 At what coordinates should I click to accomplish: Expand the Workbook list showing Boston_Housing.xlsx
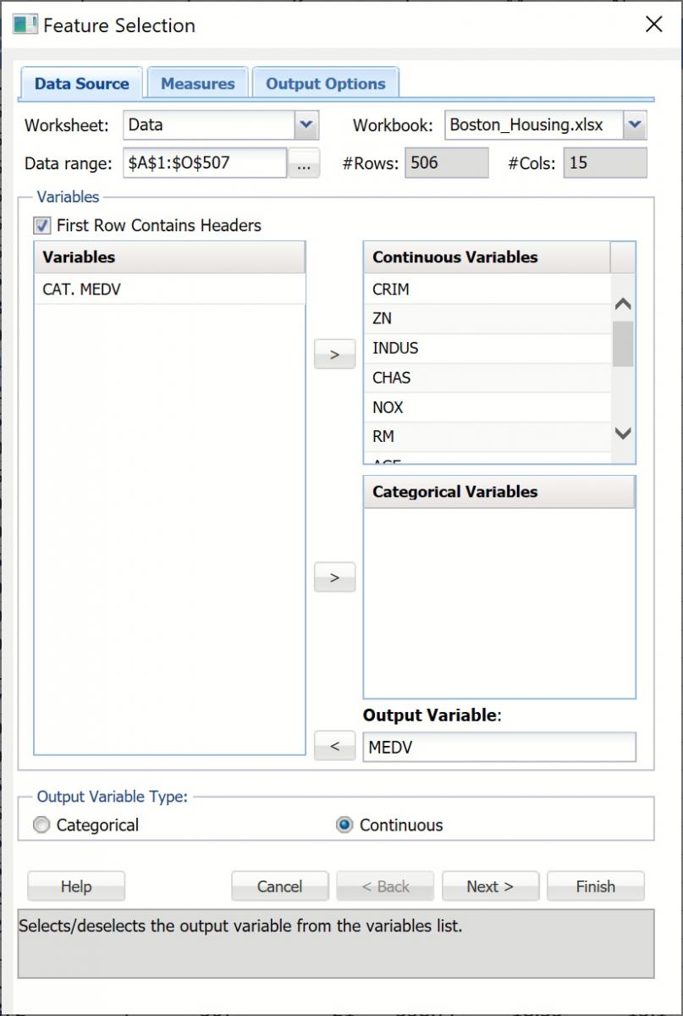pyautogui.click(x=634, y=124)
